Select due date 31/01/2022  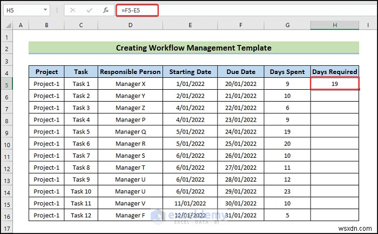tap(241, 215)
